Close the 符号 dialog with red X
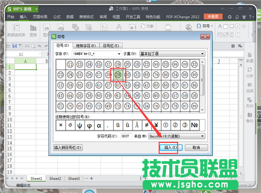This screenshot has width=261, height=193. (x=205, y=37)
